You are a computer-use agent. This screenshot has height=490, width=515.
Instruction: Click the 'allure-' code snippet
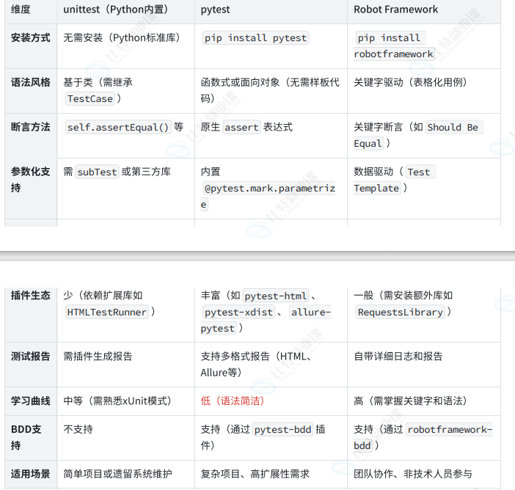pyautogui.click(x=311, y=312)
